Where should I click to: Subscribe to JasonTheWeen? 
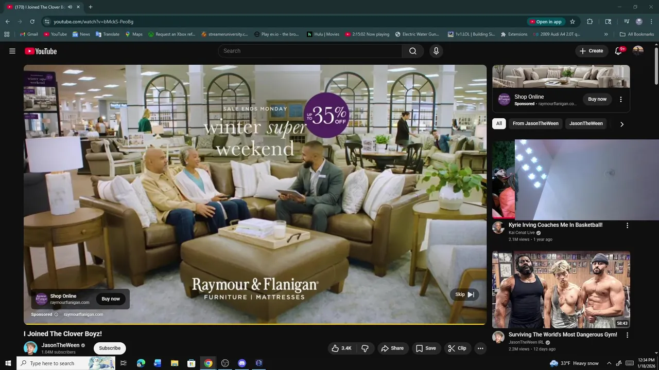tap(110, 348)
